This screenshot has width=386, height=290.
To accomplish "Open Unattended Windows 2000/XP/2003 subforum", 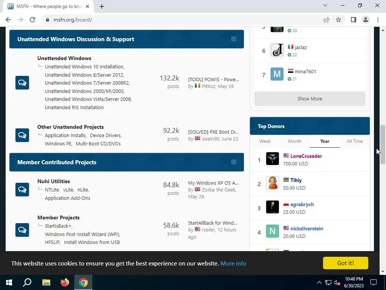I will click(x=84, y=91).
